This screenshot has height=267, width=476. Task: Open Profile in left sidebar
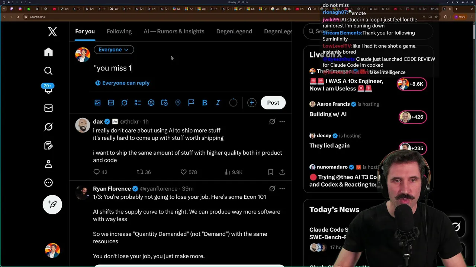48,164
